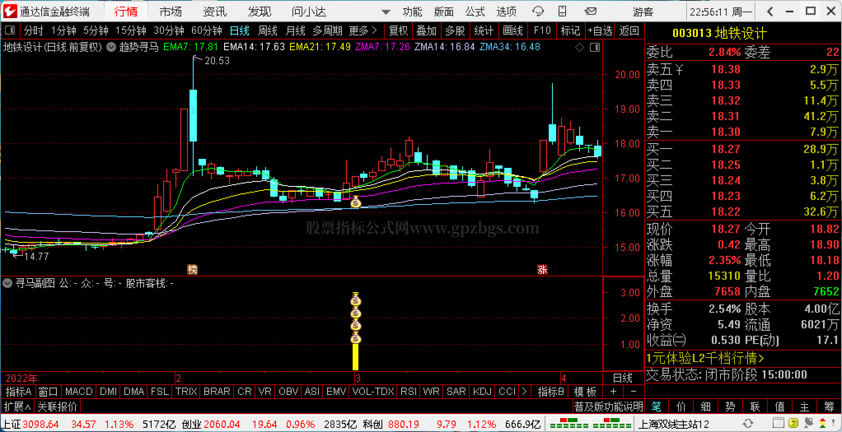Click the plus button next to 模板
This screenshot has height=432, width=842.
pyautogui.click(x=613, y=391)
